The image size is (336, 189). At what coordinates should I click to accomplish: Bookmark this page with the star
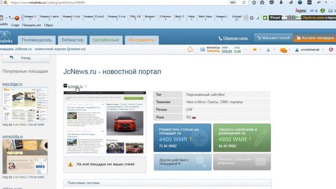tap(254, 3)
